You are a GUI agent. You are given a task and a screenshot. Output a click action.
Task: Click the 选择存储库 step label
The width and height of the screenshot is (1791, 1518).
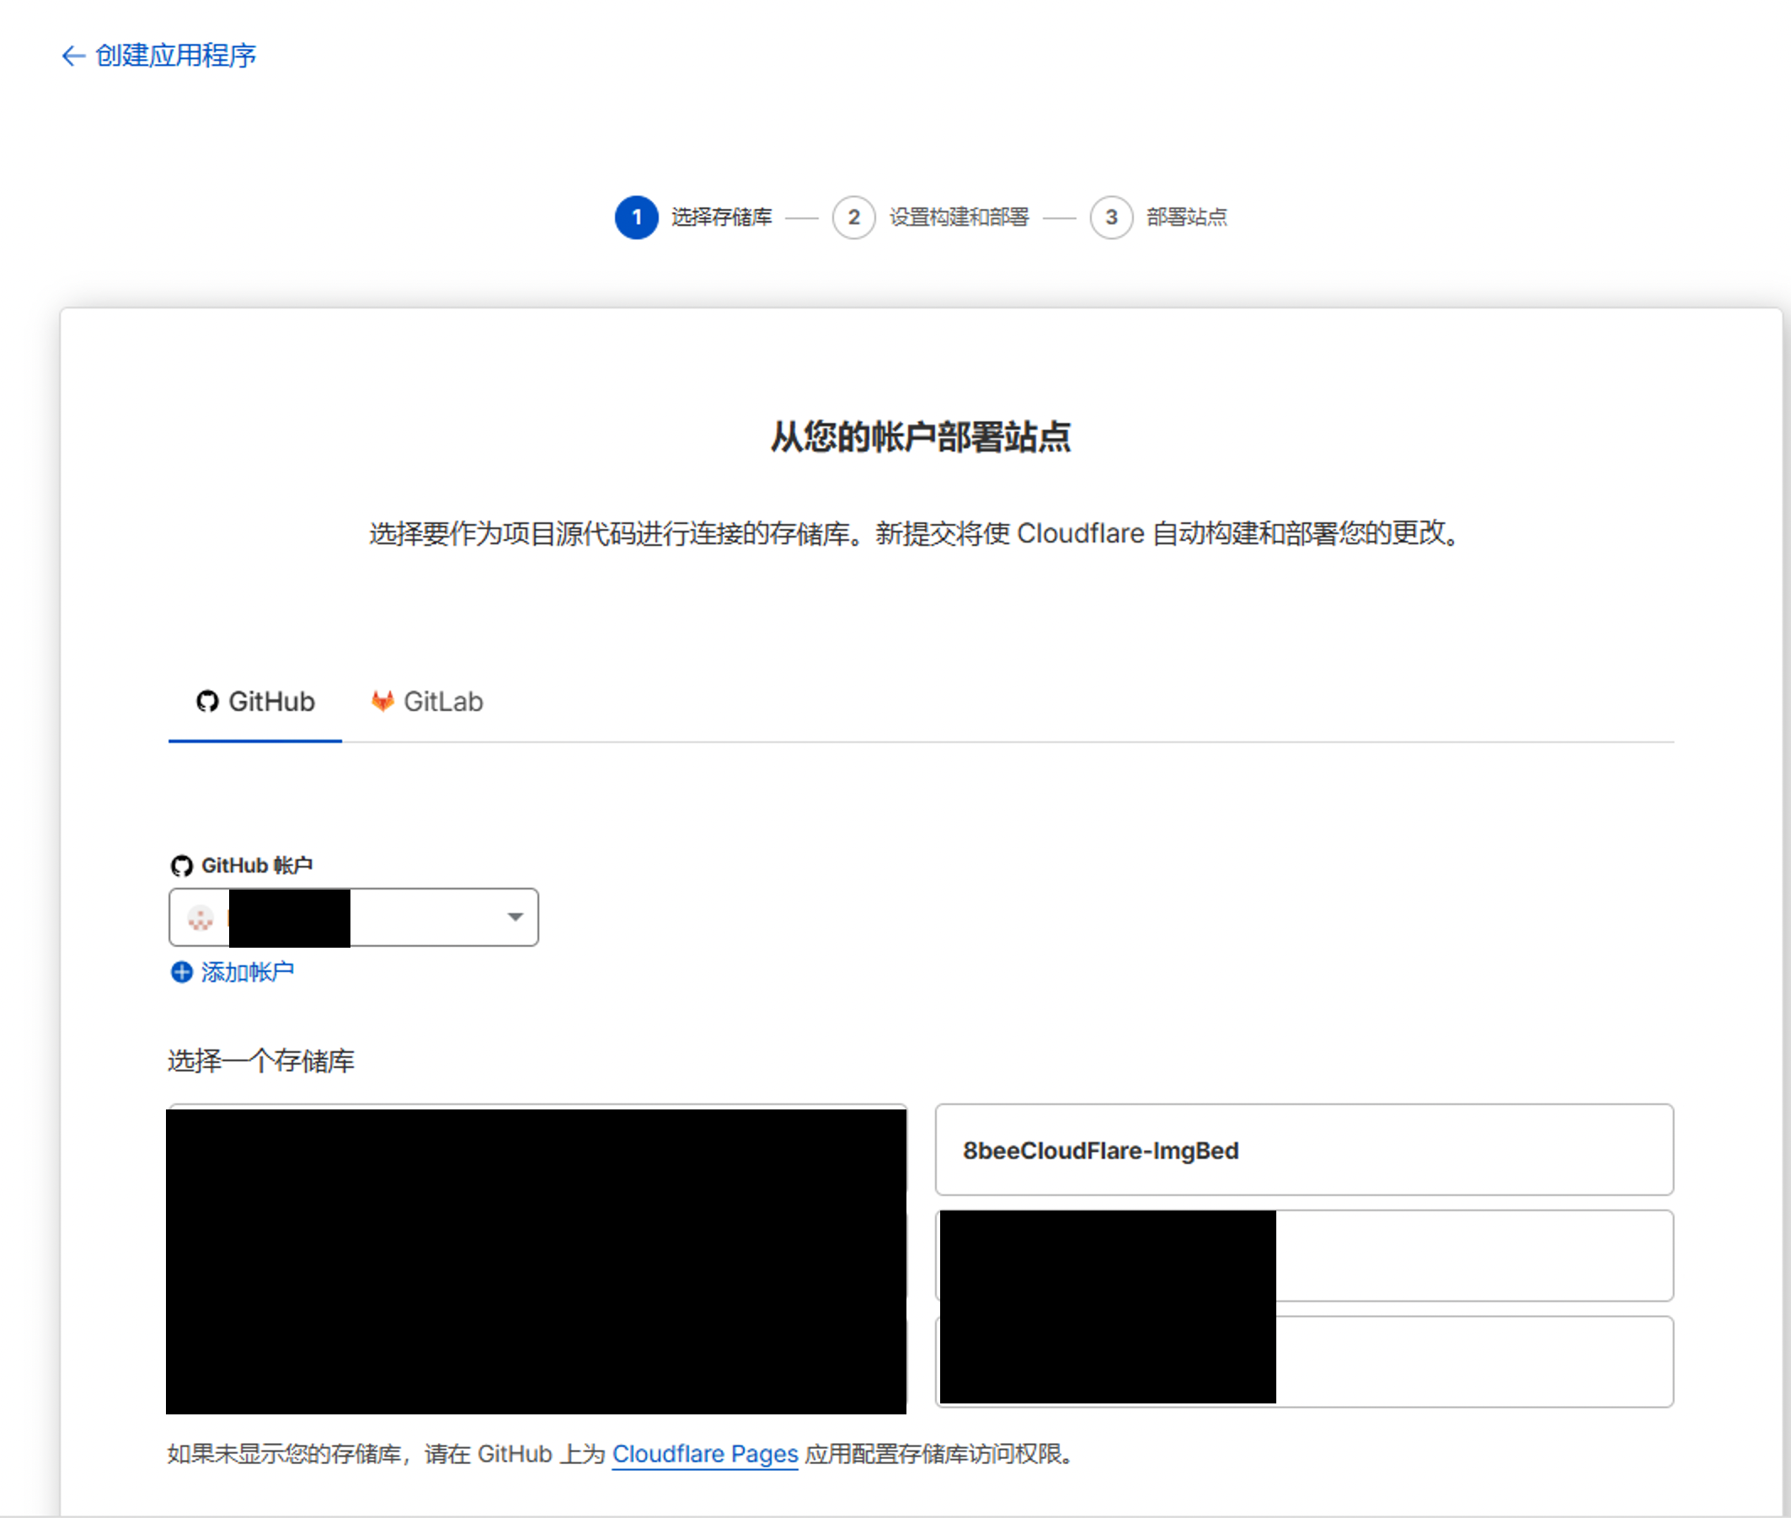pyautogui.click(x=721, y=216)
